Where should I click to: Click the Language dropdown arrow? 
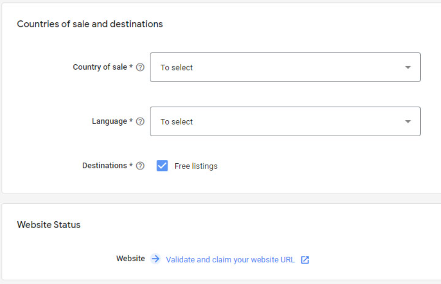(408, 122)
